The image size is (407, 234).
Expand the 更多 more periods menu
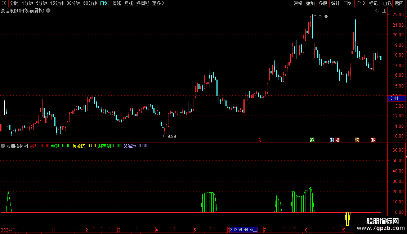(x=158, y=3)
